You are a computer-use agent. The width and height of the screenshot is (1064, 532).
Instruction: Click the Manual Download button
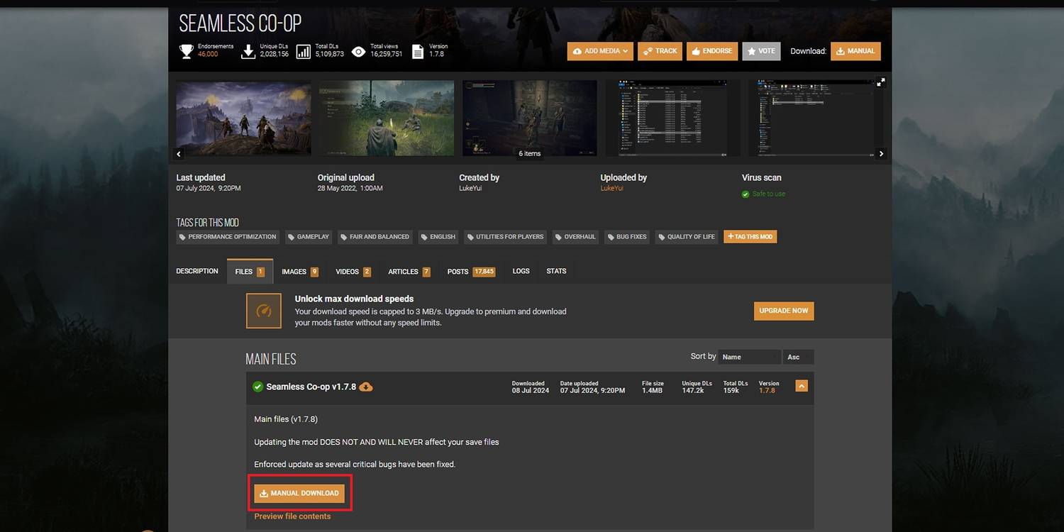[299, 493]
